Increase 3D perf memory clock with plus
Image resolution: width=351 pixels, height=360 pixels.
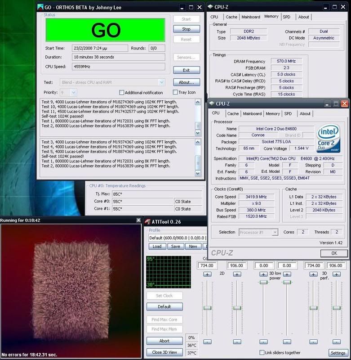click(x=337, y=274)
